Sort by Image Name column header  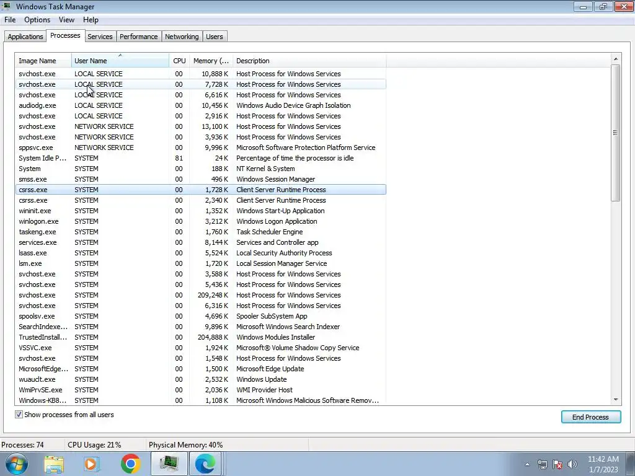pos(43,61)
